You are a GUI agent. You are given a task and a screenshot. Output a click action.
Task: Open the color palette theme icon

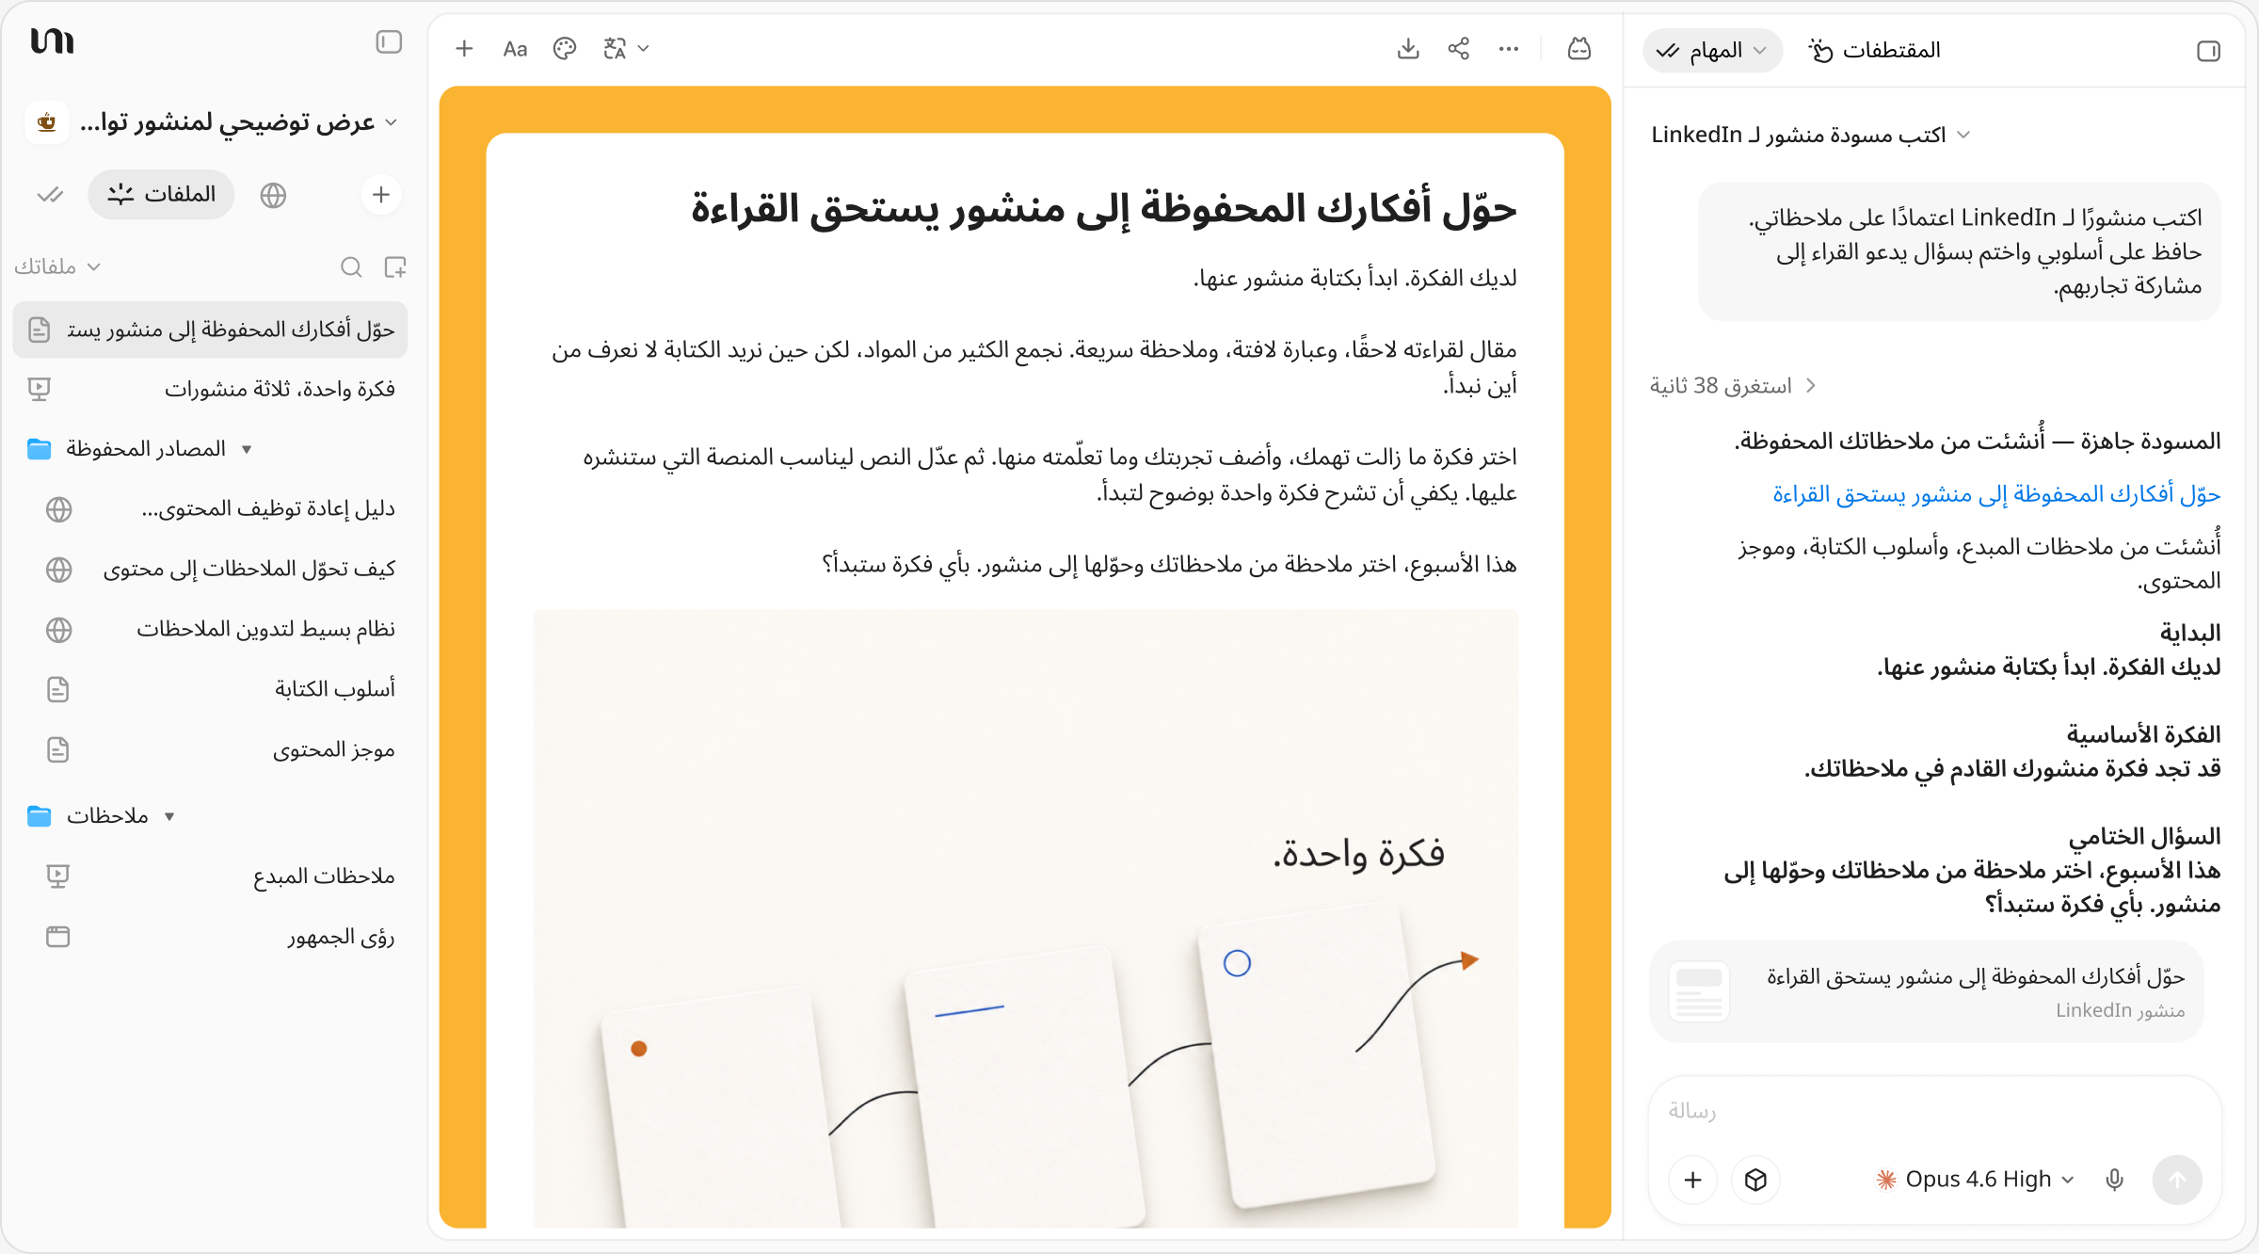coord(565,49)
